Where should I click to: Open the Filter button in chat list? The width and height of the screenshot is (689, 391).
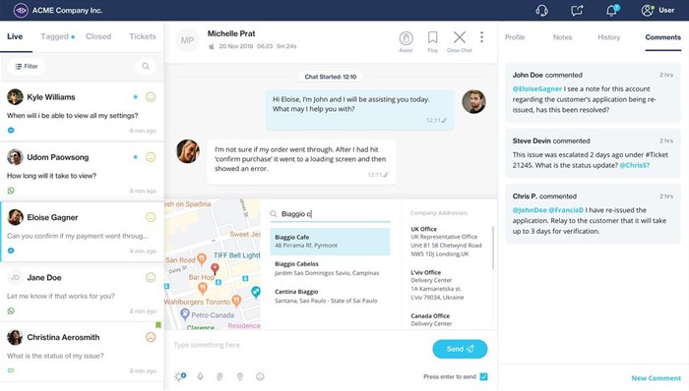26,66
